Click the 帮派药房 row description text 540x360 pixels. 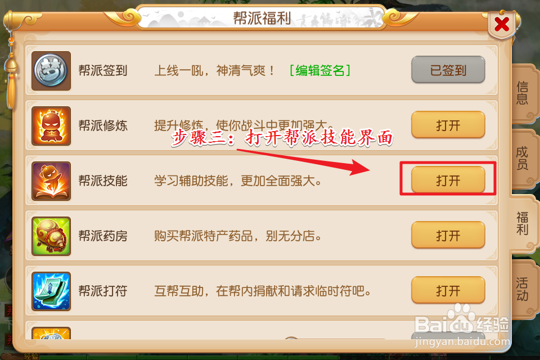[237, 236]
